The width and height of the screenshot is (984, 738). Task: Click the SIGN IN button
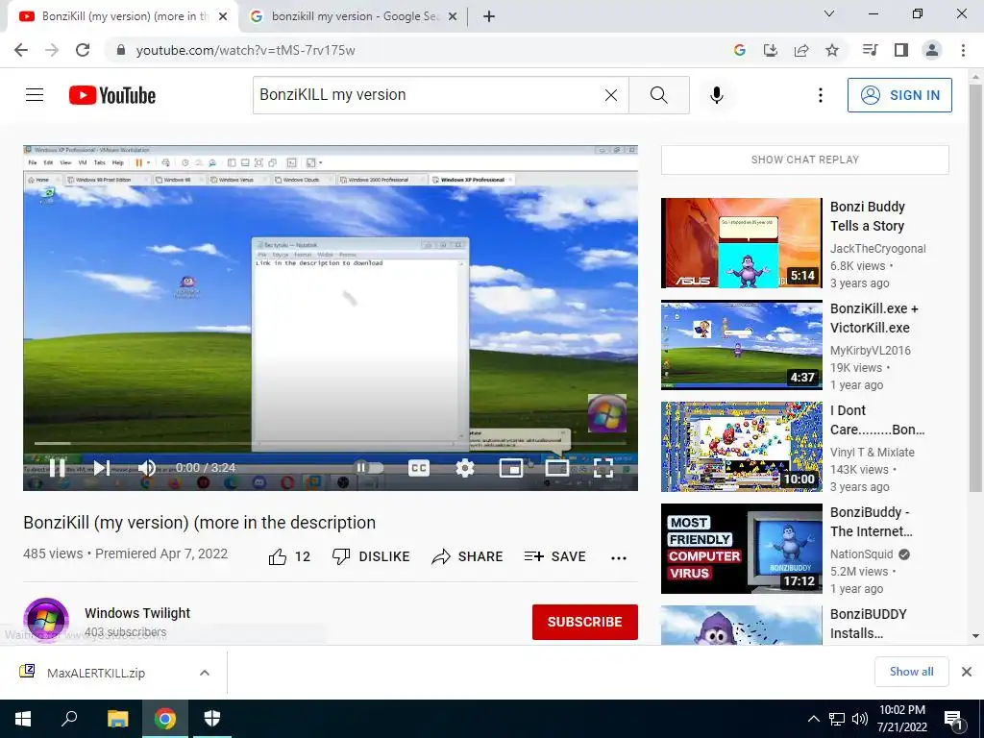[x=899, y=95]
